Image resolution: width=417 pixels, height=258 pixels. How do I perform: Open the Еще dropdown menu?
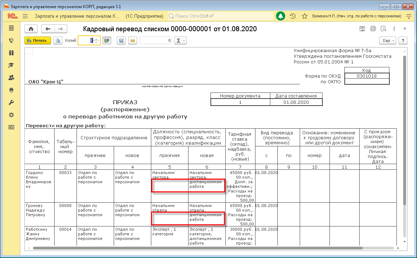point(388,40)
